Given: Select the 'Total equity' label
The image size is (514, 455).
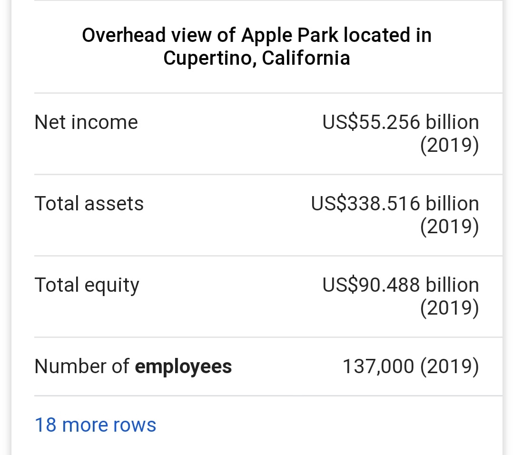Looking at the screenshot, I should 87,285.
